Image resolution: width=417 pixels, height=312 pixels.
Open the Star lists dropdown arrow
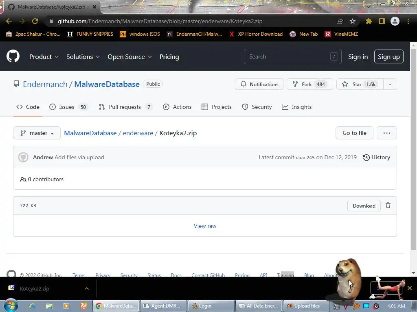click(x=390, y=84)
